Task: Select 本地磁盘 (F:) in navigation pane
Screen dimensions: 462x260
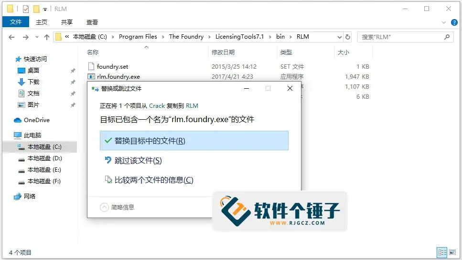Action: click(x=44, y=181)
